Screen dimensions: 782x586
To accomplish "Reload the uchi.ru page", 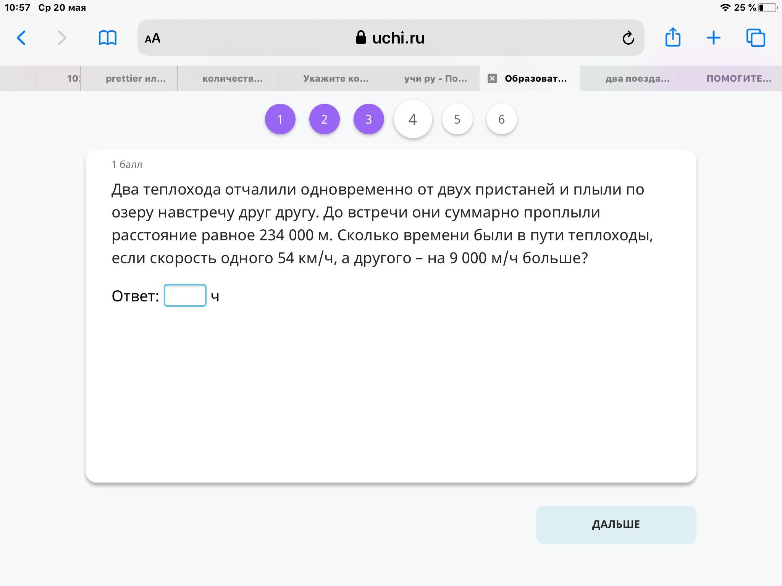I will click(x=628, y=38).
